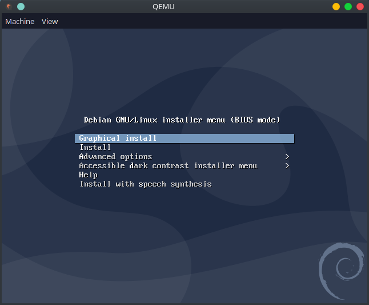Screen dimensions: 369x305
Task: Close QEMU with the red button
Action: tap(360, 7)
